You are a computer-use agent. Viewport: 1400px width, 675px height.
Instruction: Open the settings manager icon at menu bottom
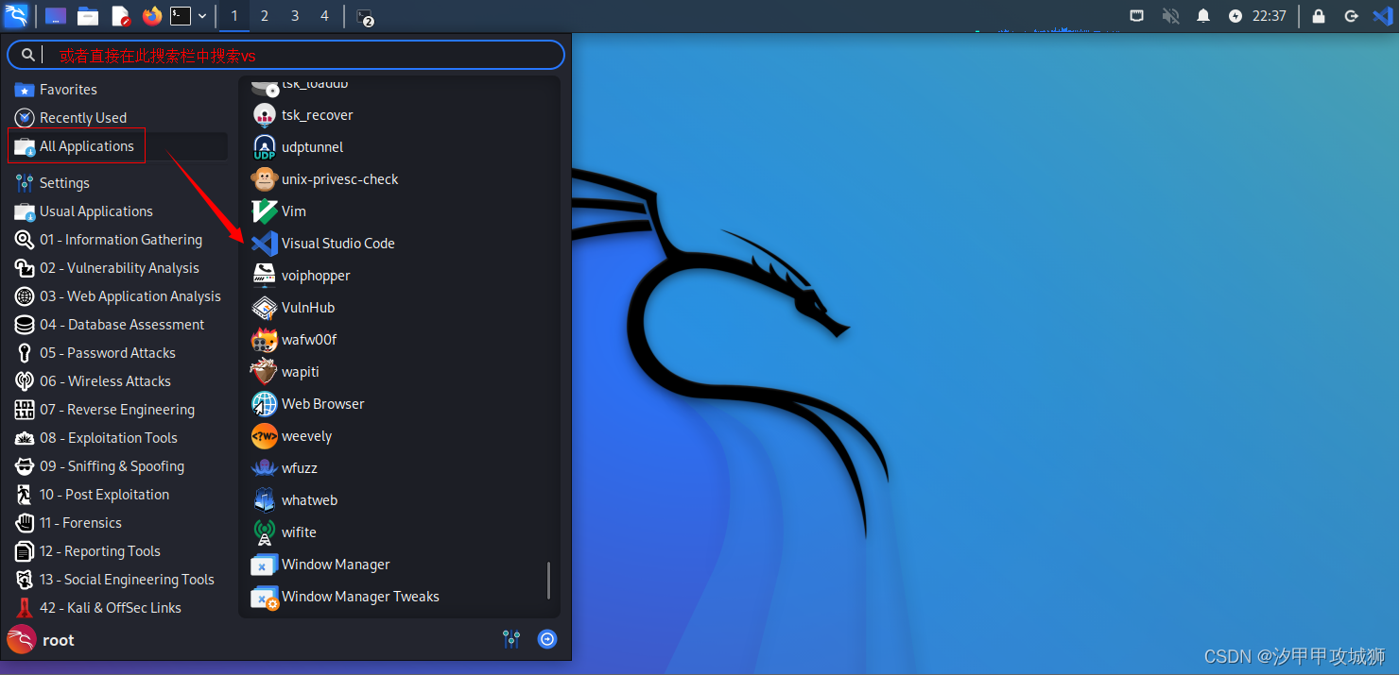(x=511, y=639)
